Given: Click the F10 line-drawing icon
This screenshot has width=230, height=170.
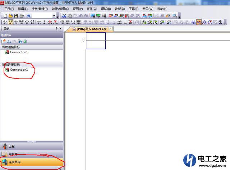Looking at the screenshot, I should 125,22.
